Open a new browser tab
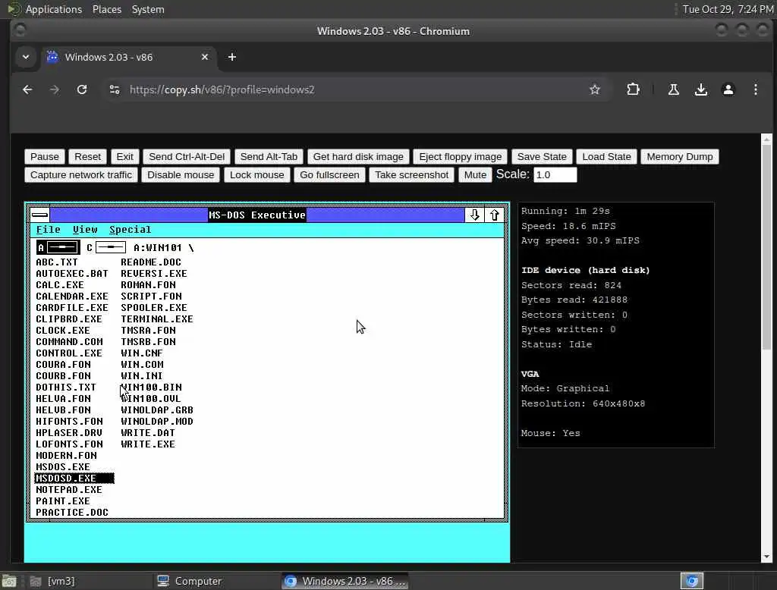The image size is (777, 590). [x=232, y=57]
